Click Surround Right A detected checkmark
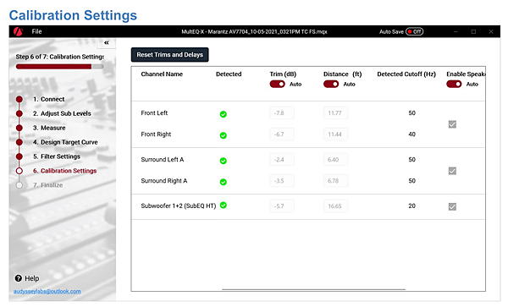Viewport: 508px width, 307px height. [224, 182]
